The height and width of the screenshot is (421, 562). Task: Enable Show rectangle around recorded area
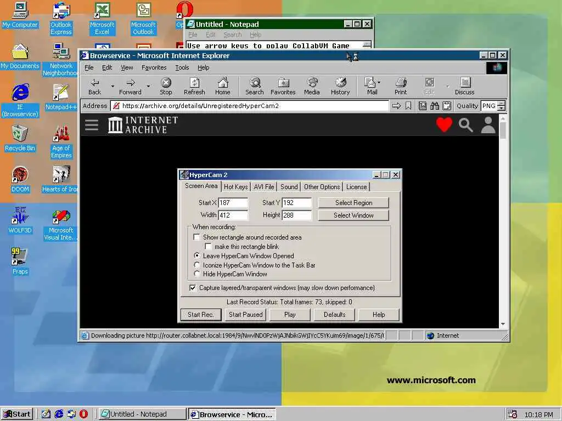pyautogui.click(x=196, y=237)
